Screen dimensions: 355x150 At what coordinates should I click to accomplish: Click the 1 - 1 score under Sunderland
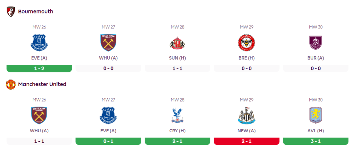click(x=177, y=68)
